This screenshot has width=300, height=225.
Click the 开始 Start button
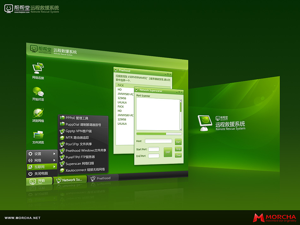coord(39,181)
